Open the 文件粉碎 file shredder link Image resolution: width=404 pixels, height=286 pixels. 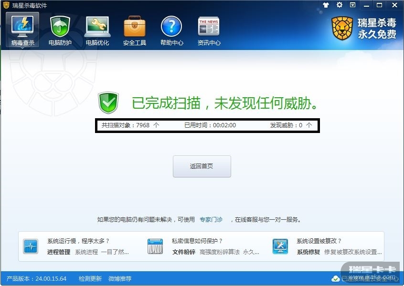184,252
